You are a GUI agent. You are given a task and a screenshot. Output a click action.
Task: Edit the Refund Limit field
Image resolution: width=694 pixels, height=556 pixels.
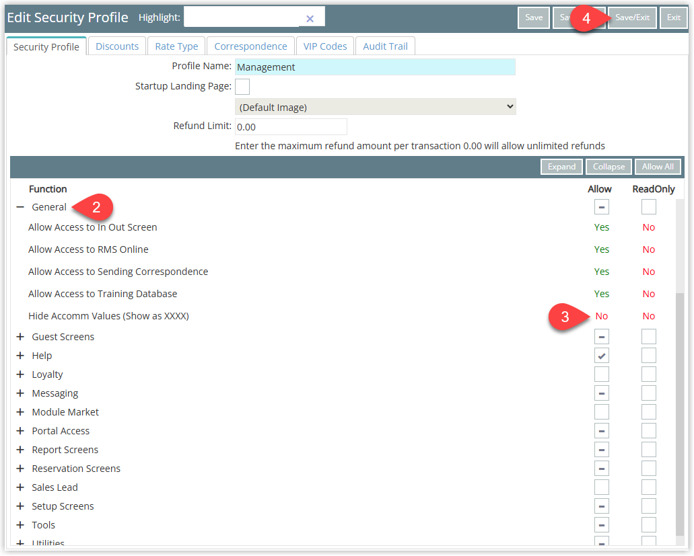(291, 127)
